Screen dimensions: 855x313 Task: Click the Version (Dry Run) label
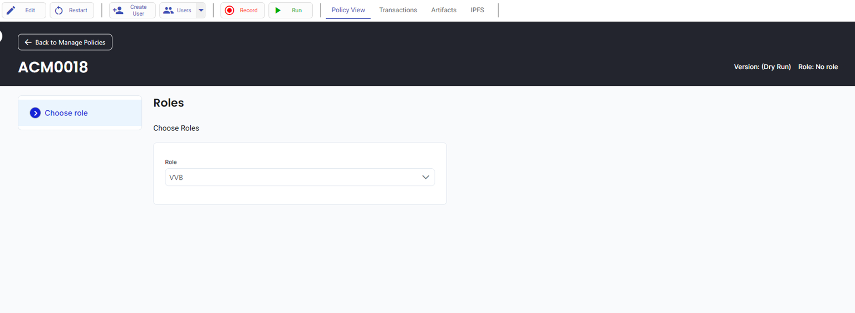pos(762,67)
